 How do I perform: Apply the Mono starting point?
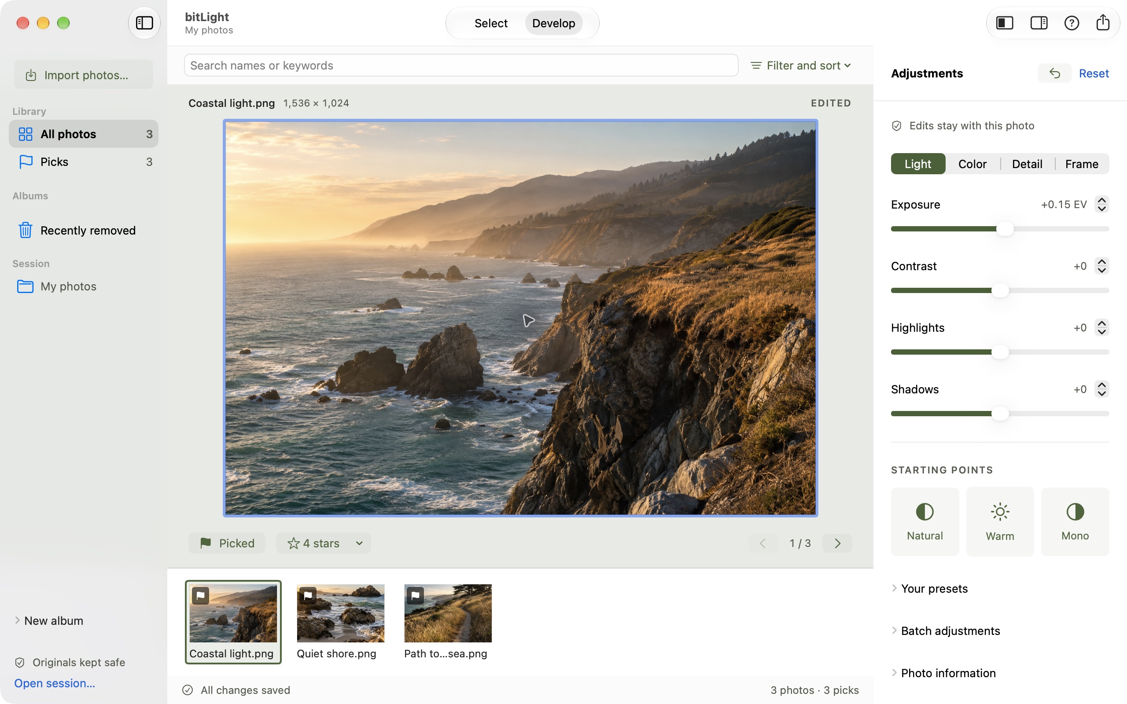1075,521
